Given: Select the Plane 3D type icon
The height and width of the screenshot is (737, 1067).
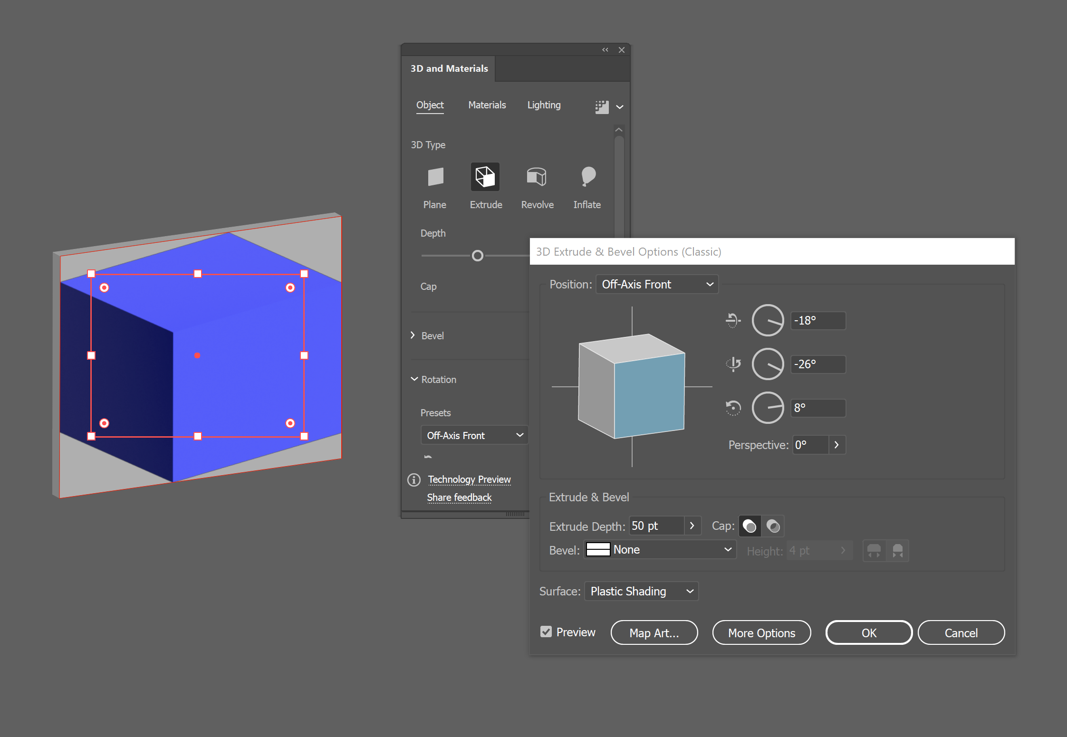Looking at the screenshot, I should click(x=435, y=177).
